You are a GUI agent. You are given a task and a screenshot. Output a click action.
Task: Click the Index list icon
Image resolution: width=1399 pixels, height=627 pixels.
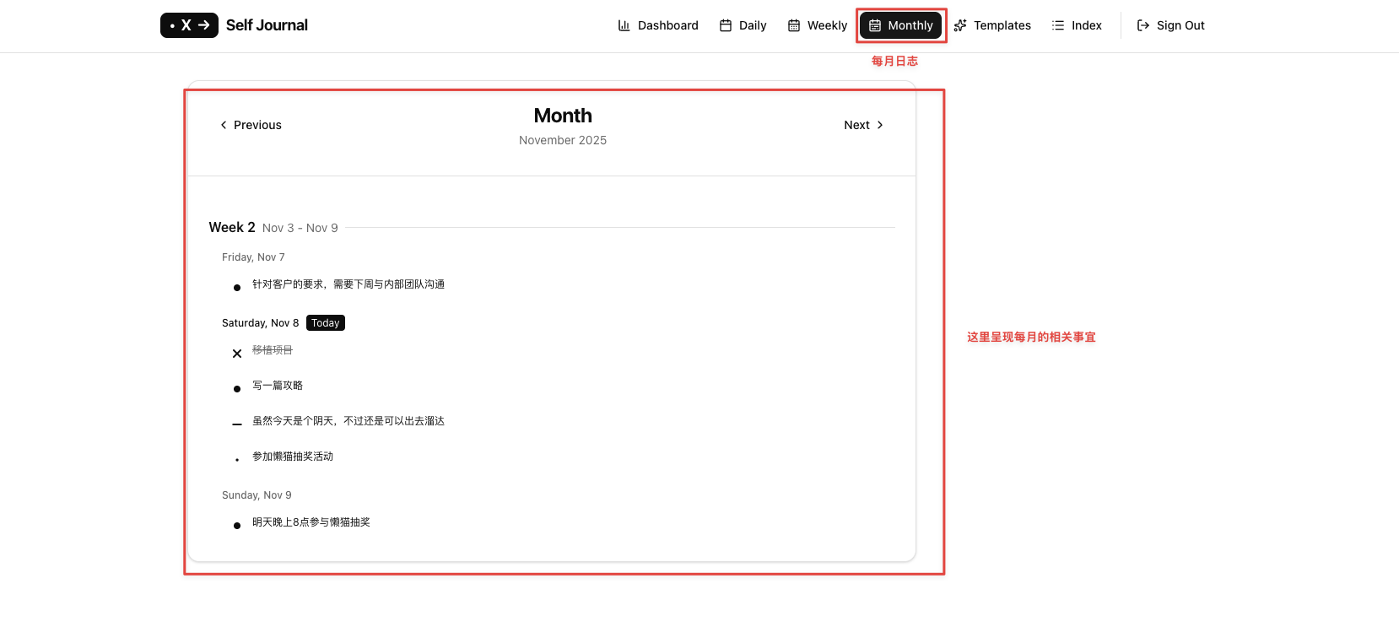[1058, 25]
